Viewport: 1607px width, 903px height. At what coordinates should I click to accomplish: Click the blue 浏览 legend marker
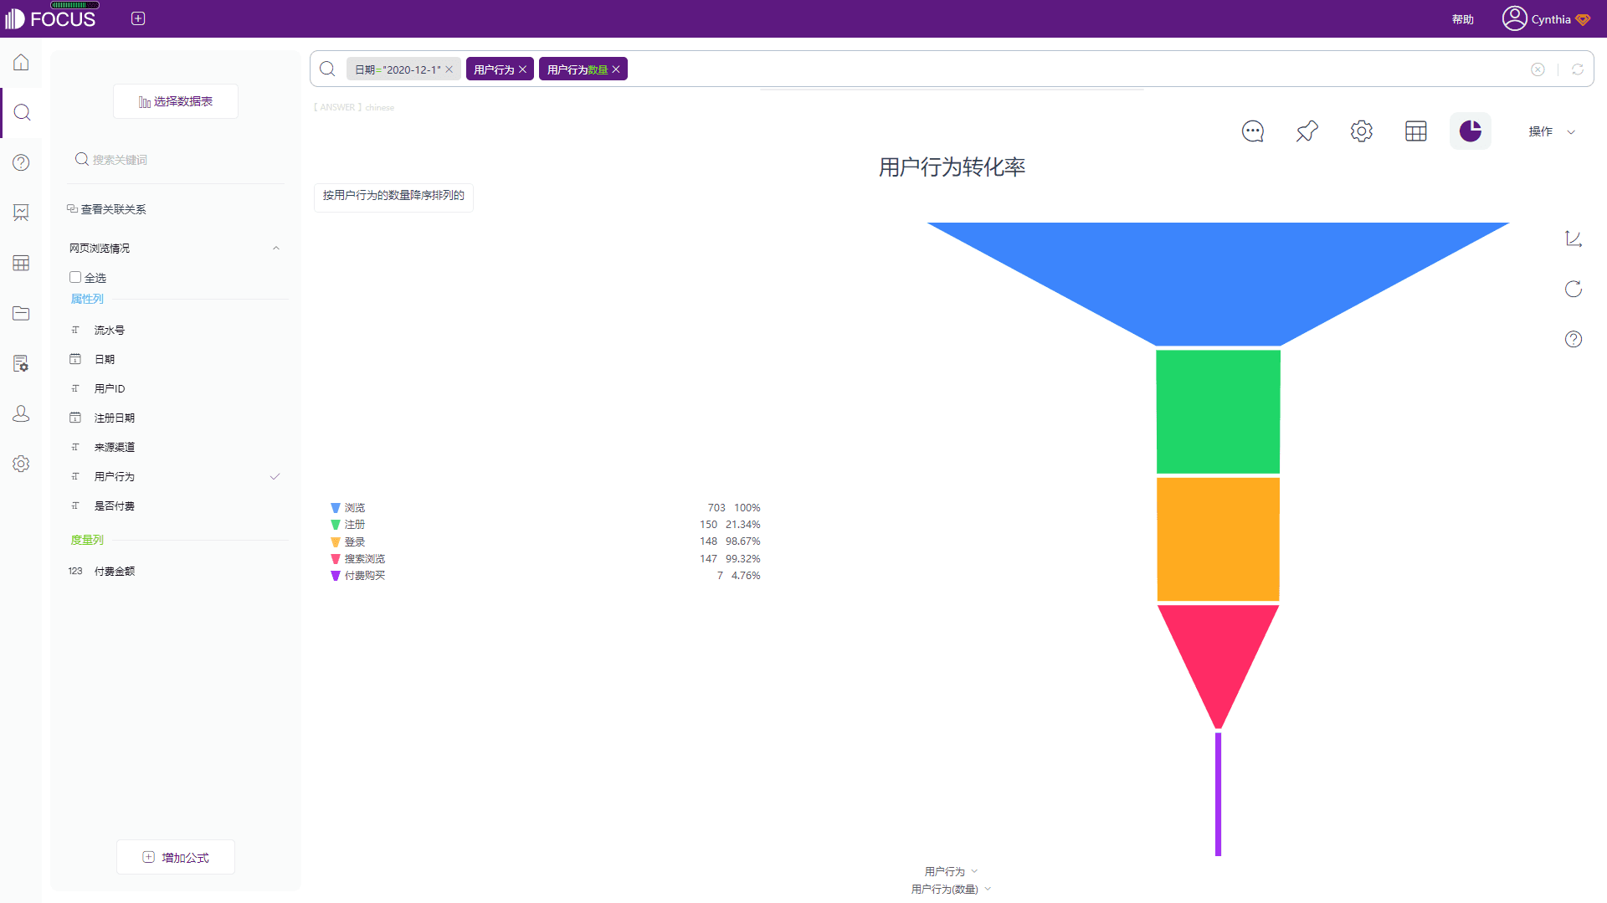[336, 508]
